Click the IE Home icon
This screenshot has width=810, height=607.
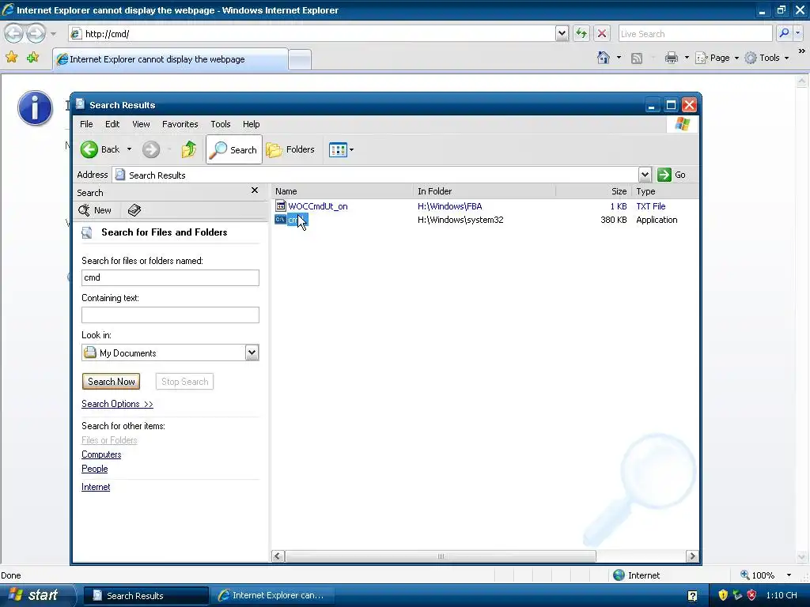(x=603, y=58)
